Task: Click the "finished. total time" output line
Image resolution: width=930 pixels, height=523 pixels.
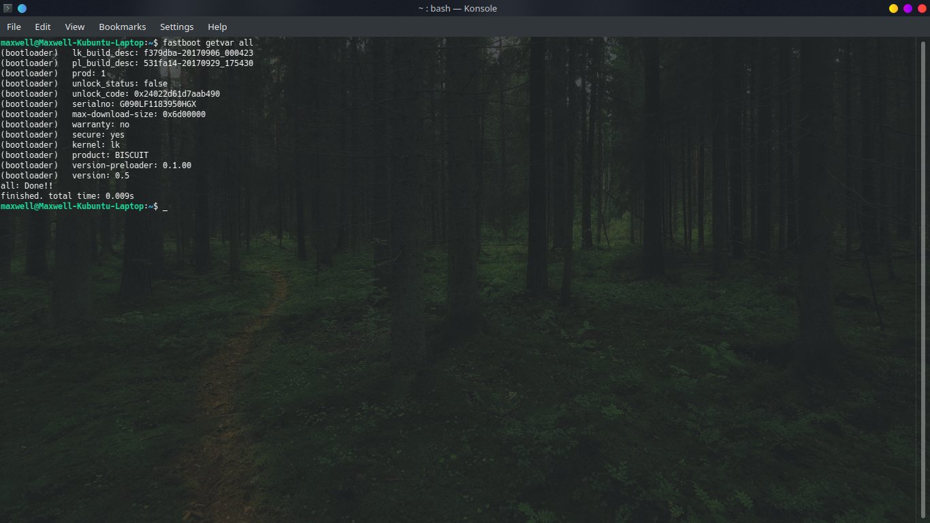Action: point(67,196)
